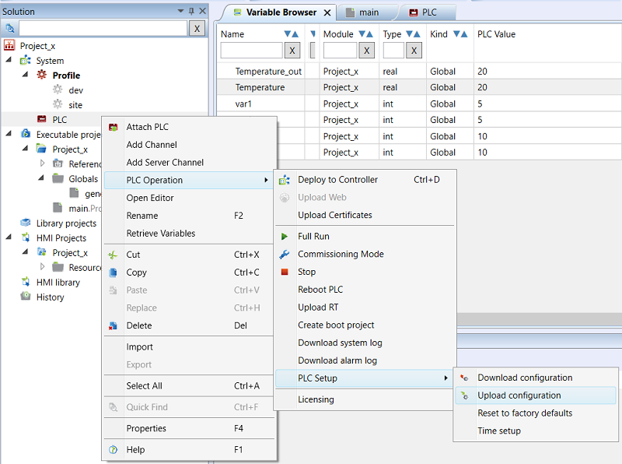Sort by Type column arrows
This screenshot has width=622, height=464.
[413, 34]
